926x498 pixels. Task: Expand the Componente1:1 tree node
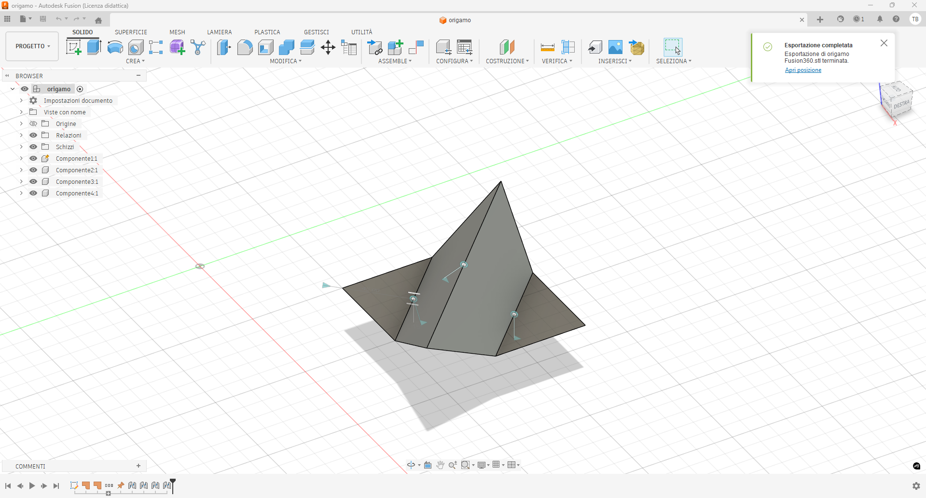(x=21, y=158)
